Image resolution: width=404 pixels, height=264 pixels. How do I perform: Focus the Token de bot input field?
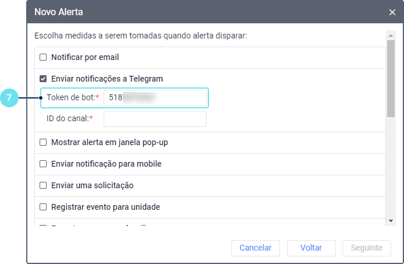[x=155, y=97]
